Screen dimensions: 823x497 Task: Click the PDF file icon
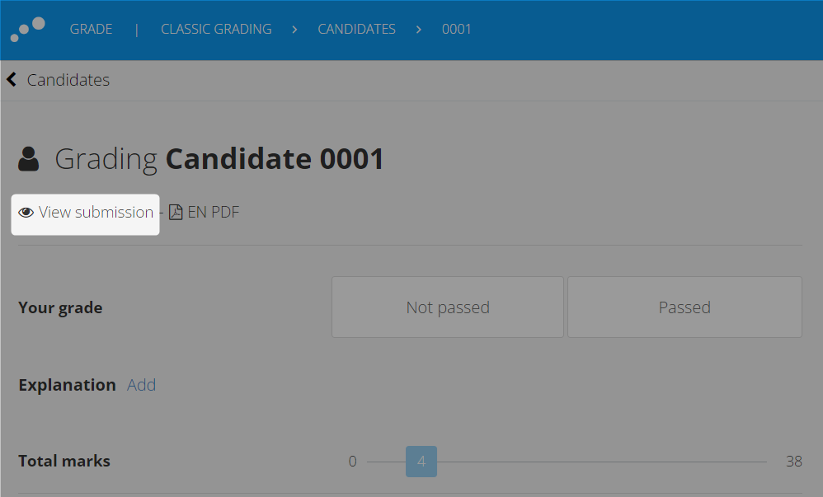click(176, 212)
